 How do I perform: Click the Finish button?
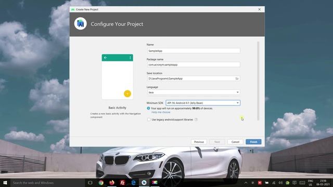pyautogui.click(x=253, y=142)
